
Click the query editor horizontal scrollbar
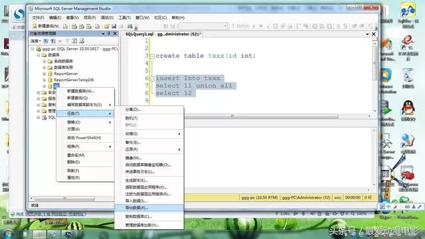(262, 116)
